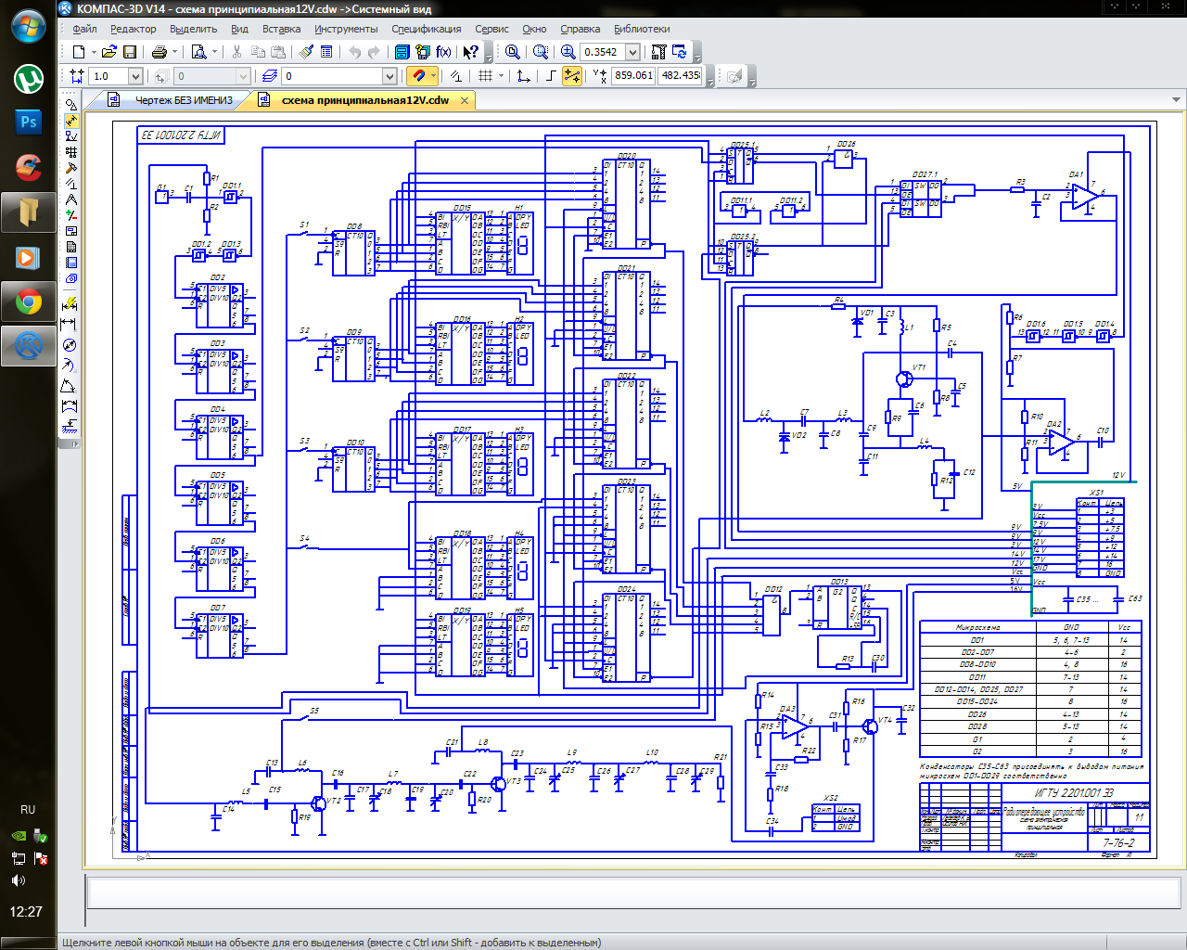Image resolution: width=1187 pixels, height=950 pixels.
Task: Select the Dimensions panel icon
Action: point(71,121)
